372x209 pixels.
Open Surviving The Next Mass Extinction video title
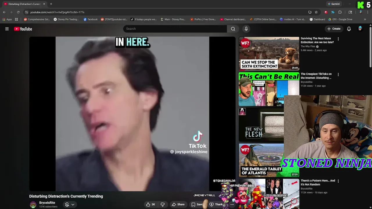(x=317, y=40)
